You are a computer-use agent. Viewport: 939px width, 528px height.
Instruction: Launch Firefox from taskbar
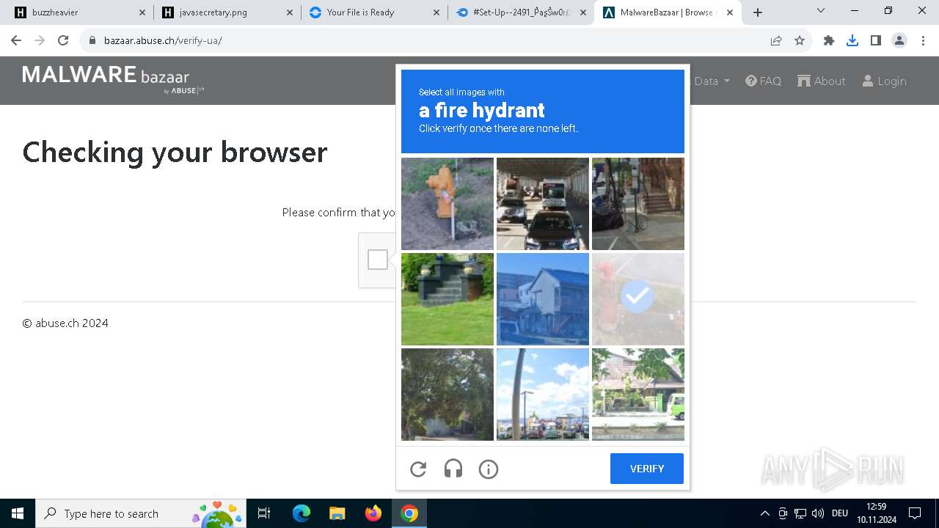coord(373,513)
